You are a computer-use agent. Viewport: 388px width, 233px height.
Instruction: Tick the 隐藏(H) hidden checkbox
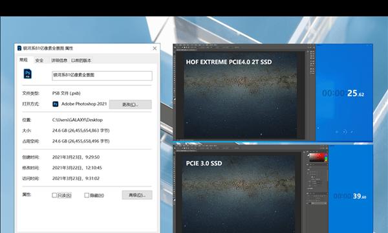87,195
